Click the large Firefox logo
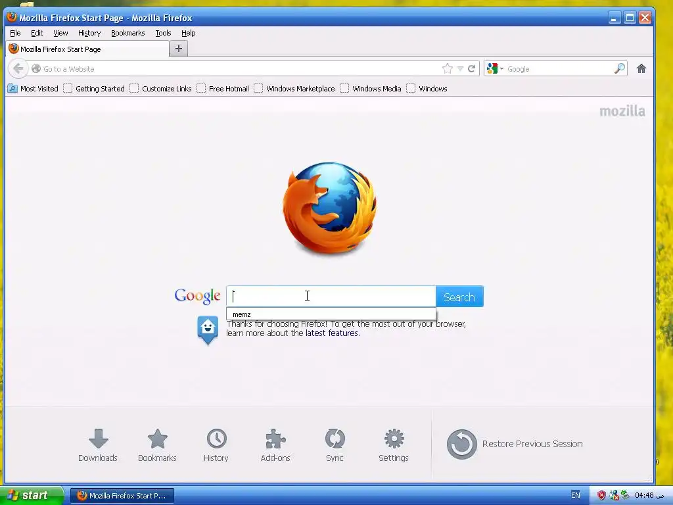Image resolution: width=673 pixels, height=505 pixels. point(330,208)
